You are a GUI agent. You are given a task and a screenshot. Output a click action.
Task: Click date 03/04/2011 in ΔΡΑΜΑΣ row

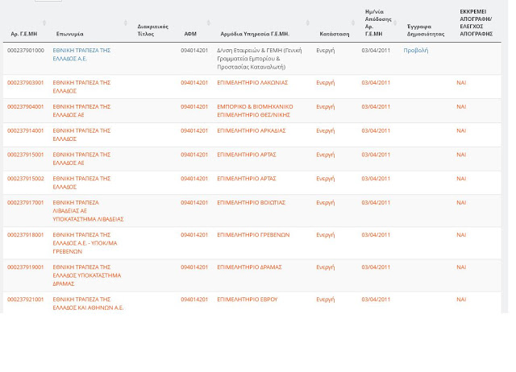pos(376,267)
